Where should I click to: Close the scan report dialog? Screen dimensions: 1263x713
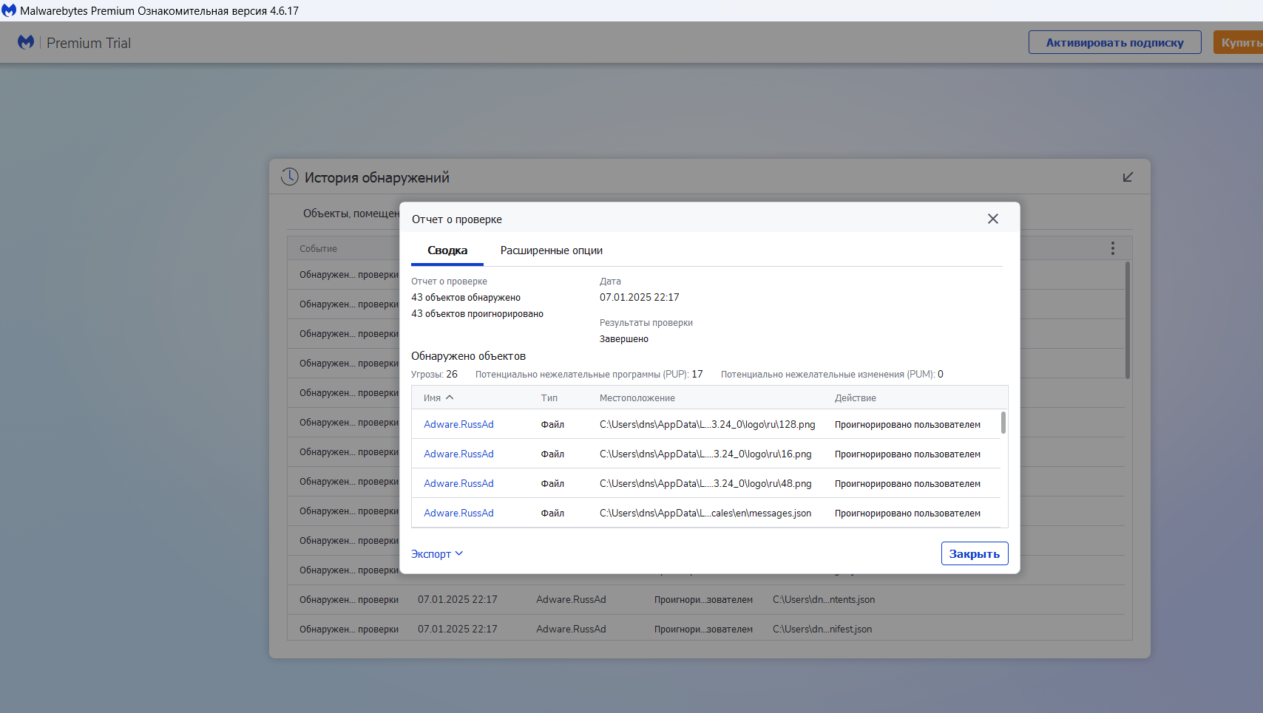[992, 219]
